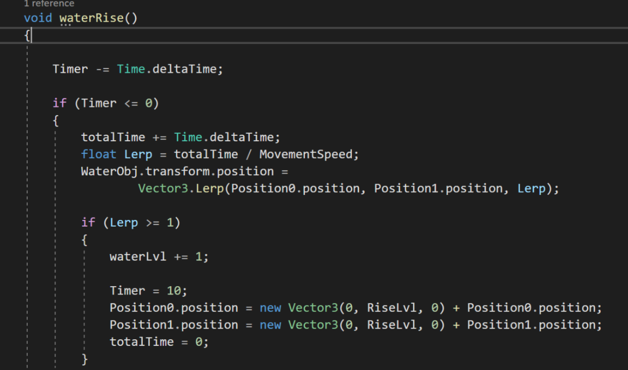This screenshot has height=370, width=628.
Task: Click the suggestion dots under waterRise
Action: [66, 26]
